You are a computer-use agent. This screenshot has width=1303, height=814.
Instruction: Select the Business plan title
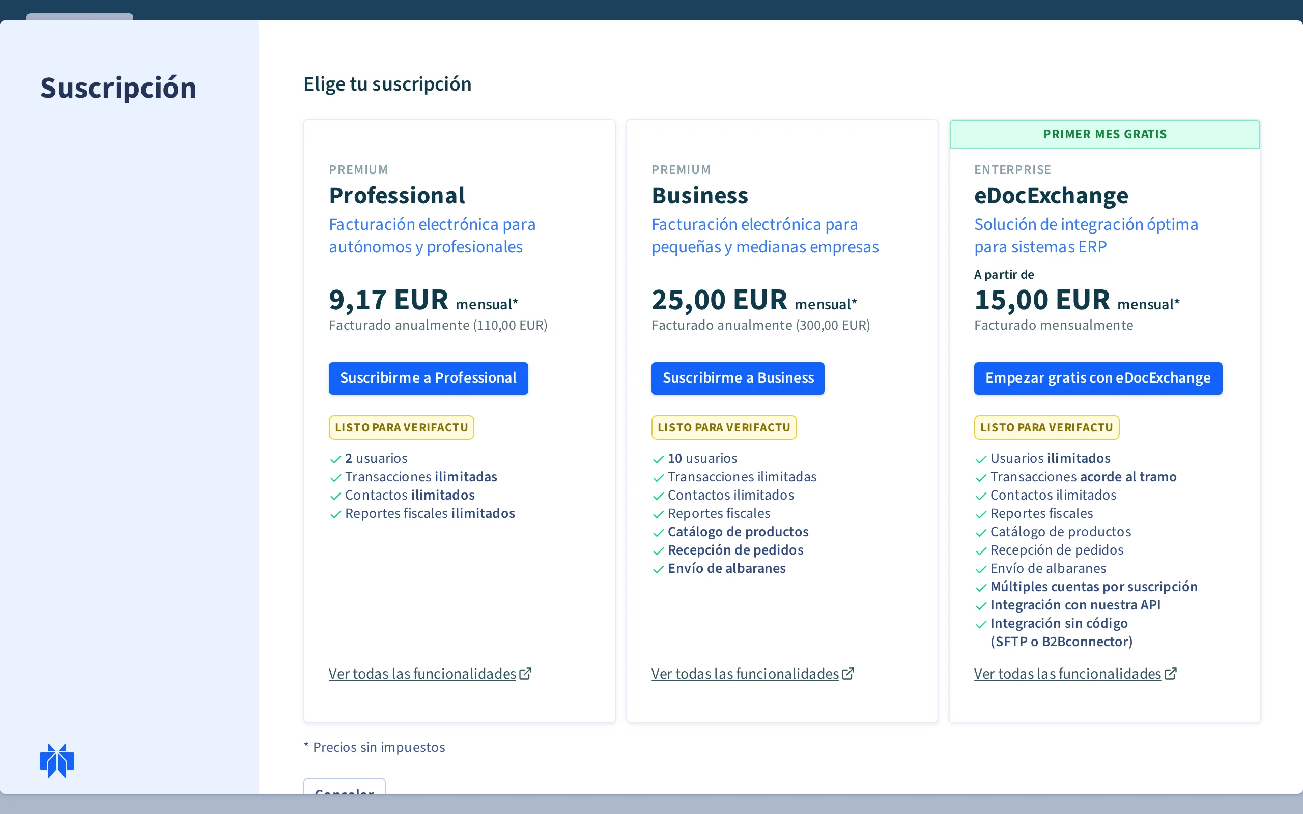(699, 195)
